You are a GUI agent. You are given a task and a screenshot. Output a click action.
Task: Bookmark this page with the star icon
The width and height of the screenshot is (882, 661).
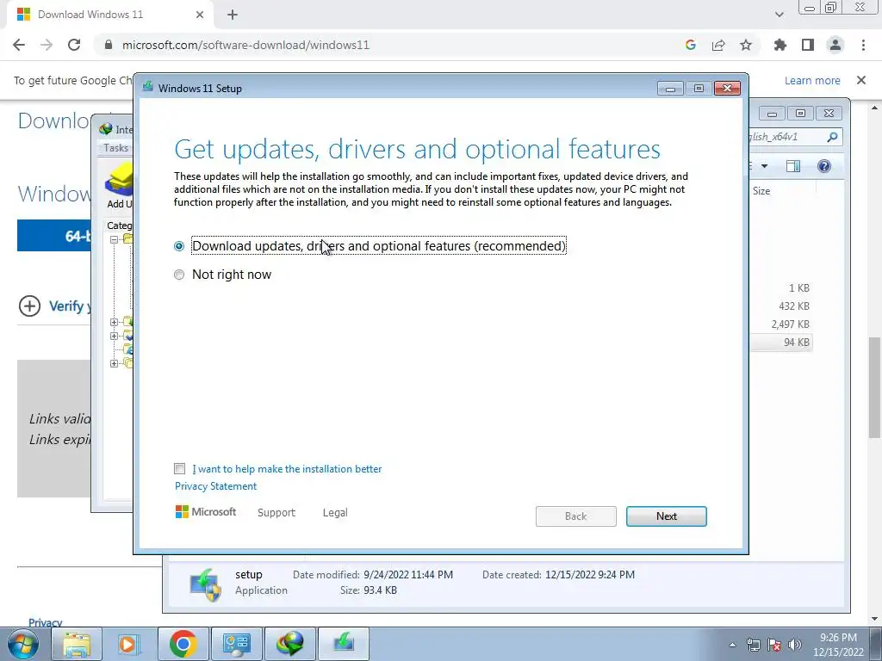pyautogui.click(x=746, y=45)
